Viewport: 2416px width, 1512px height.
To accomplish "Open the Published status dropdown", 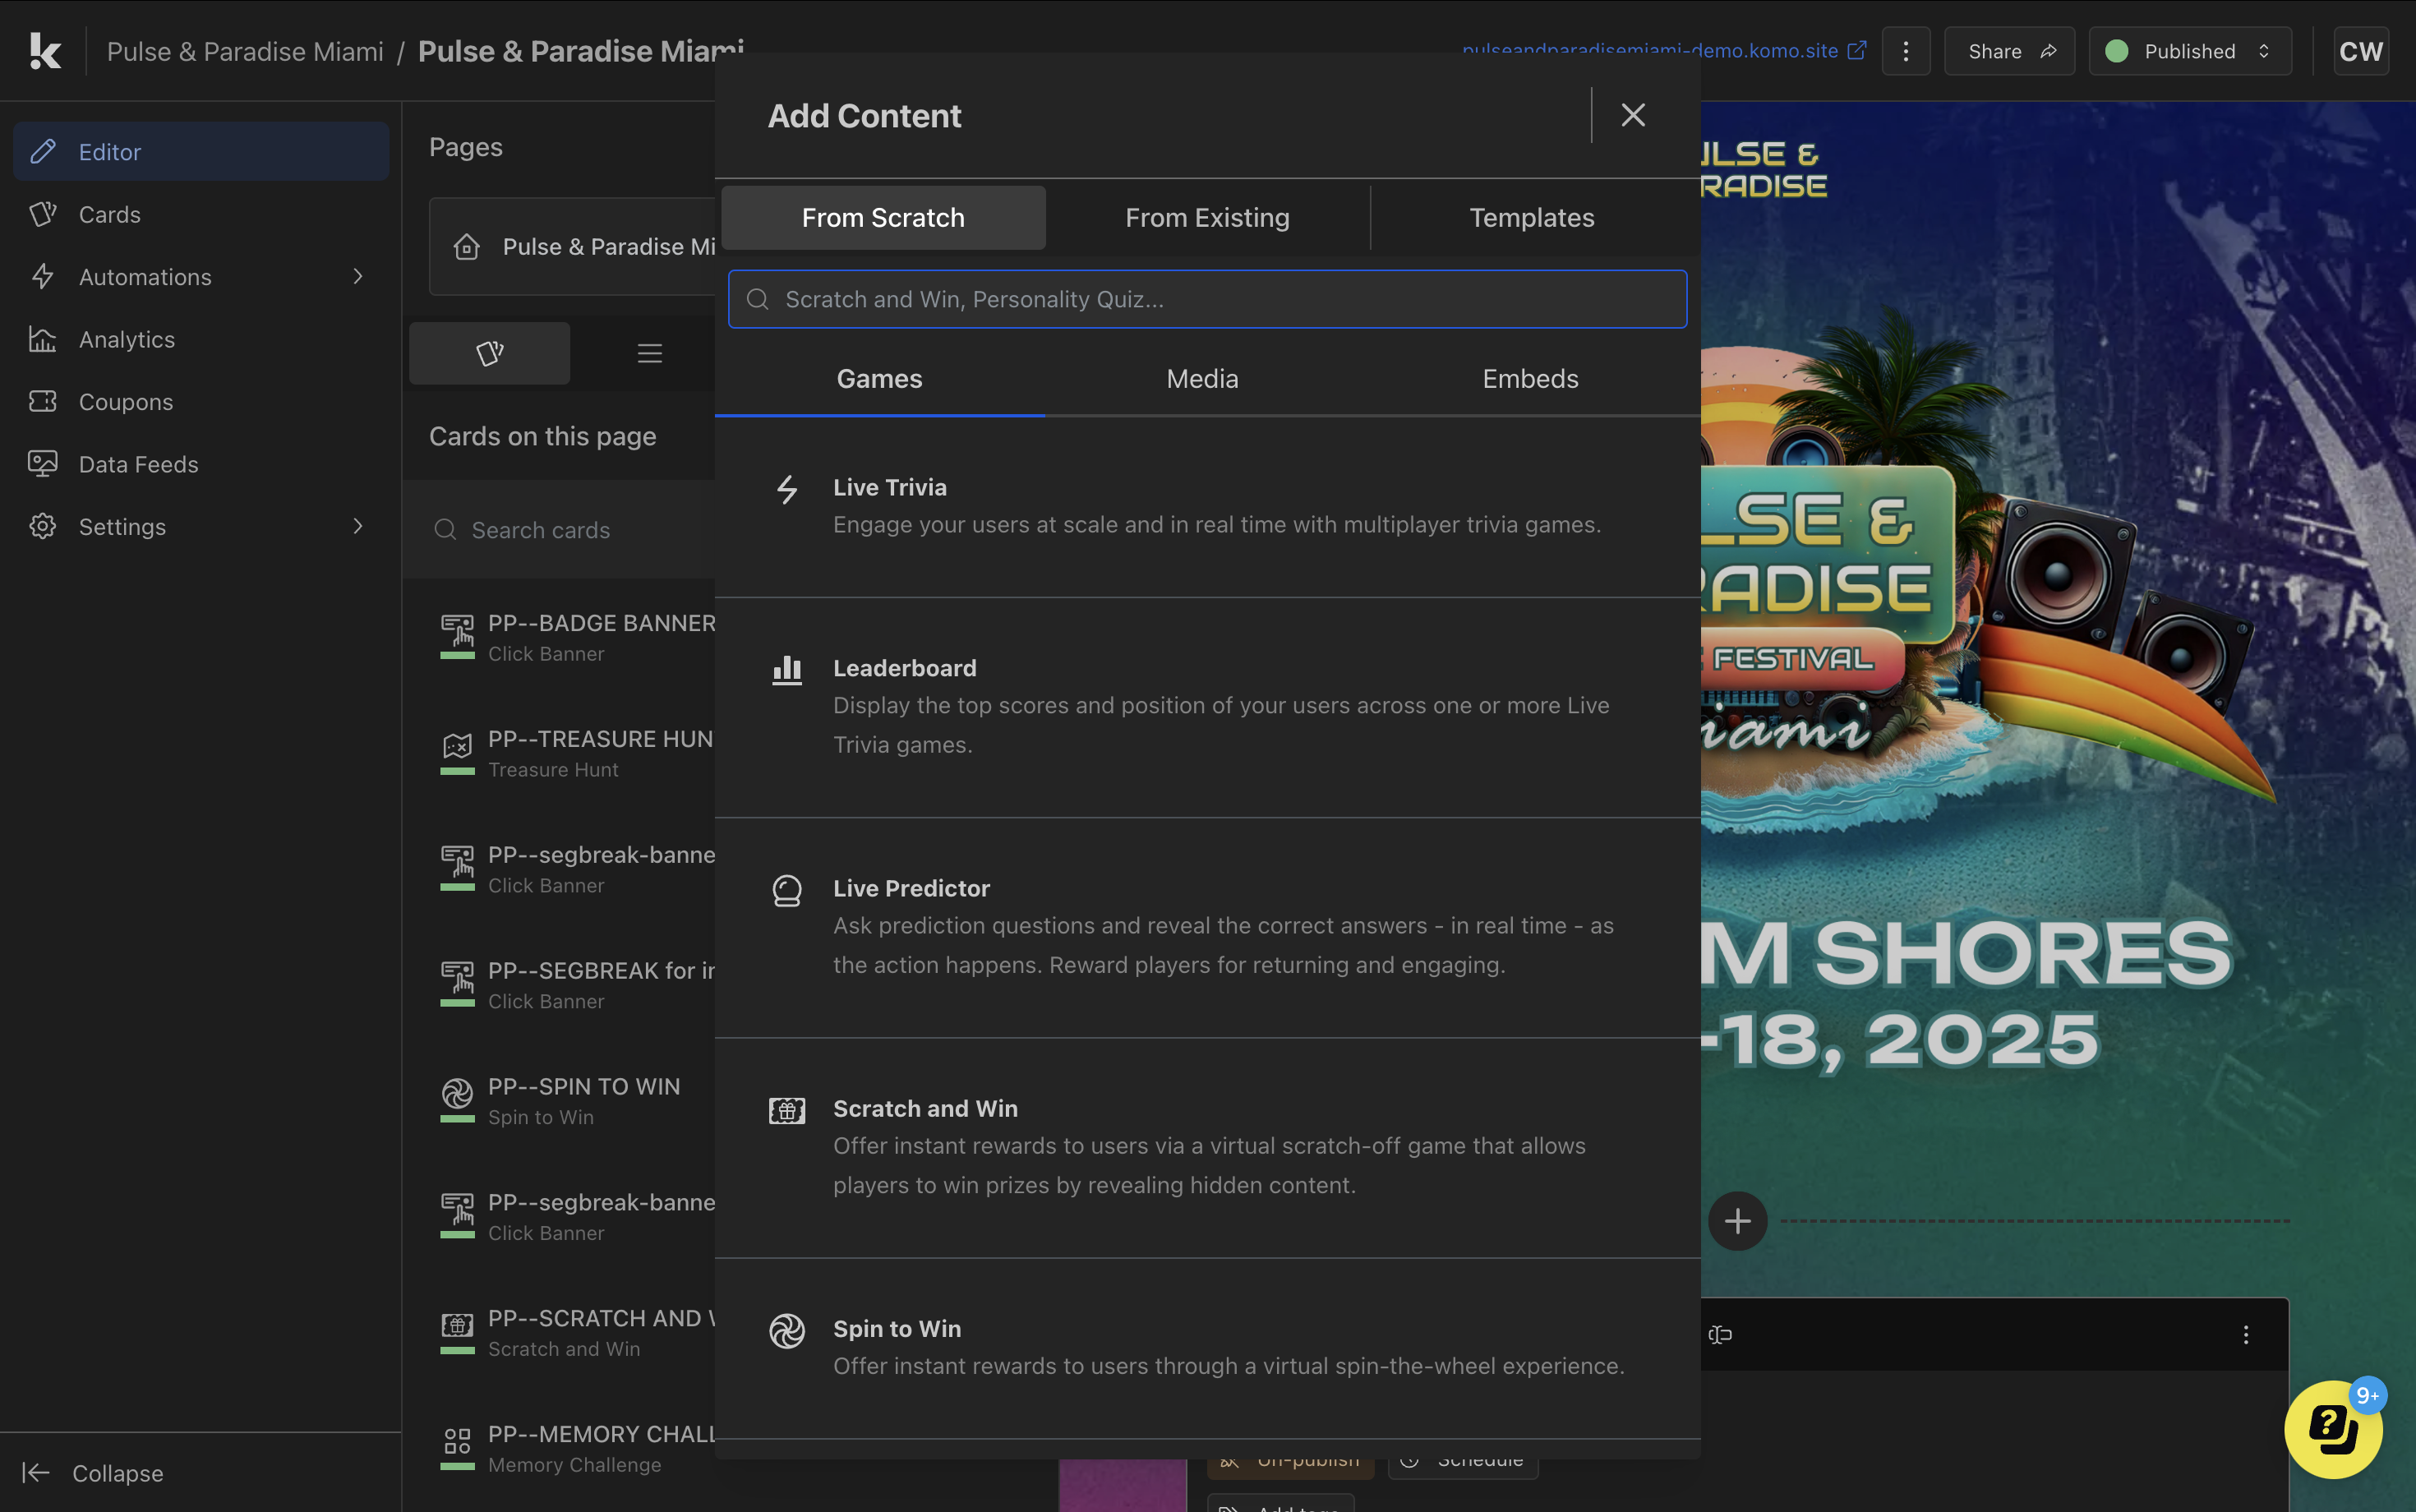I will tap(2189, 51).
